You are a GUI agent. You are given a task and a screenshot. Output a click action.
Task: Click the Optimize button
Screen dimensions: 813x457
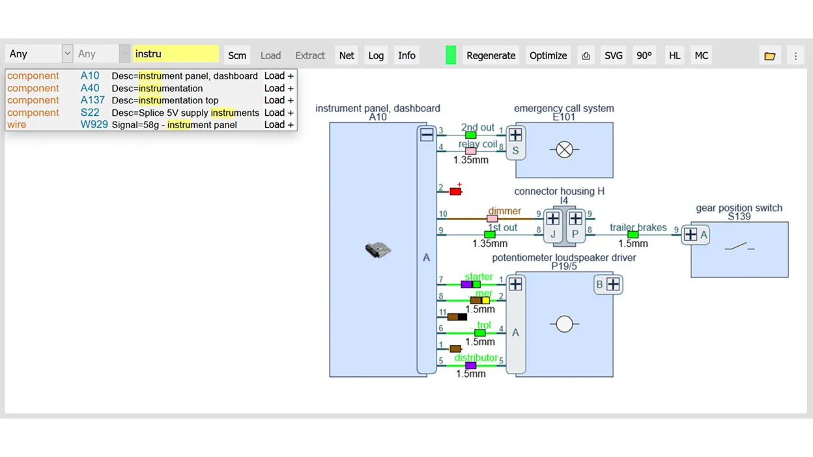[548, 55]
